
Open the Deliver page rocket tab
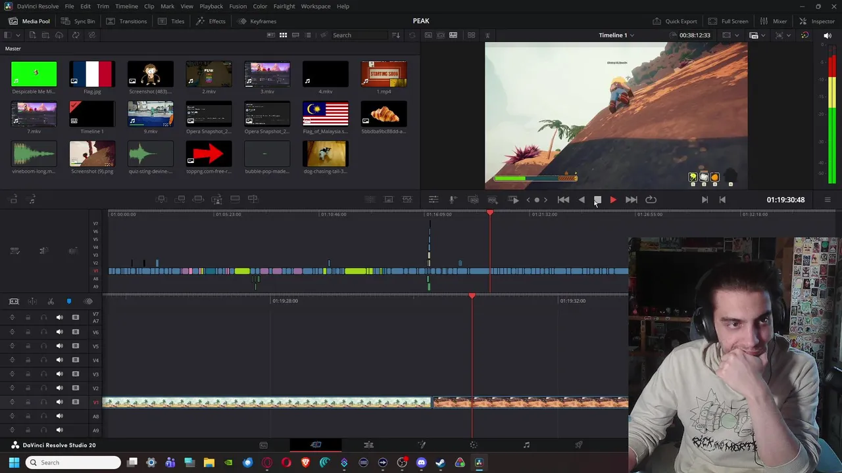click(579, 445)
